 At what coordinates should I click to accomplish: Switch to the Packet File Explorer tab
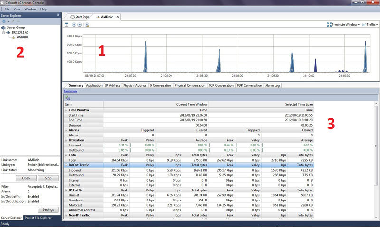click(x=38, y=218)
